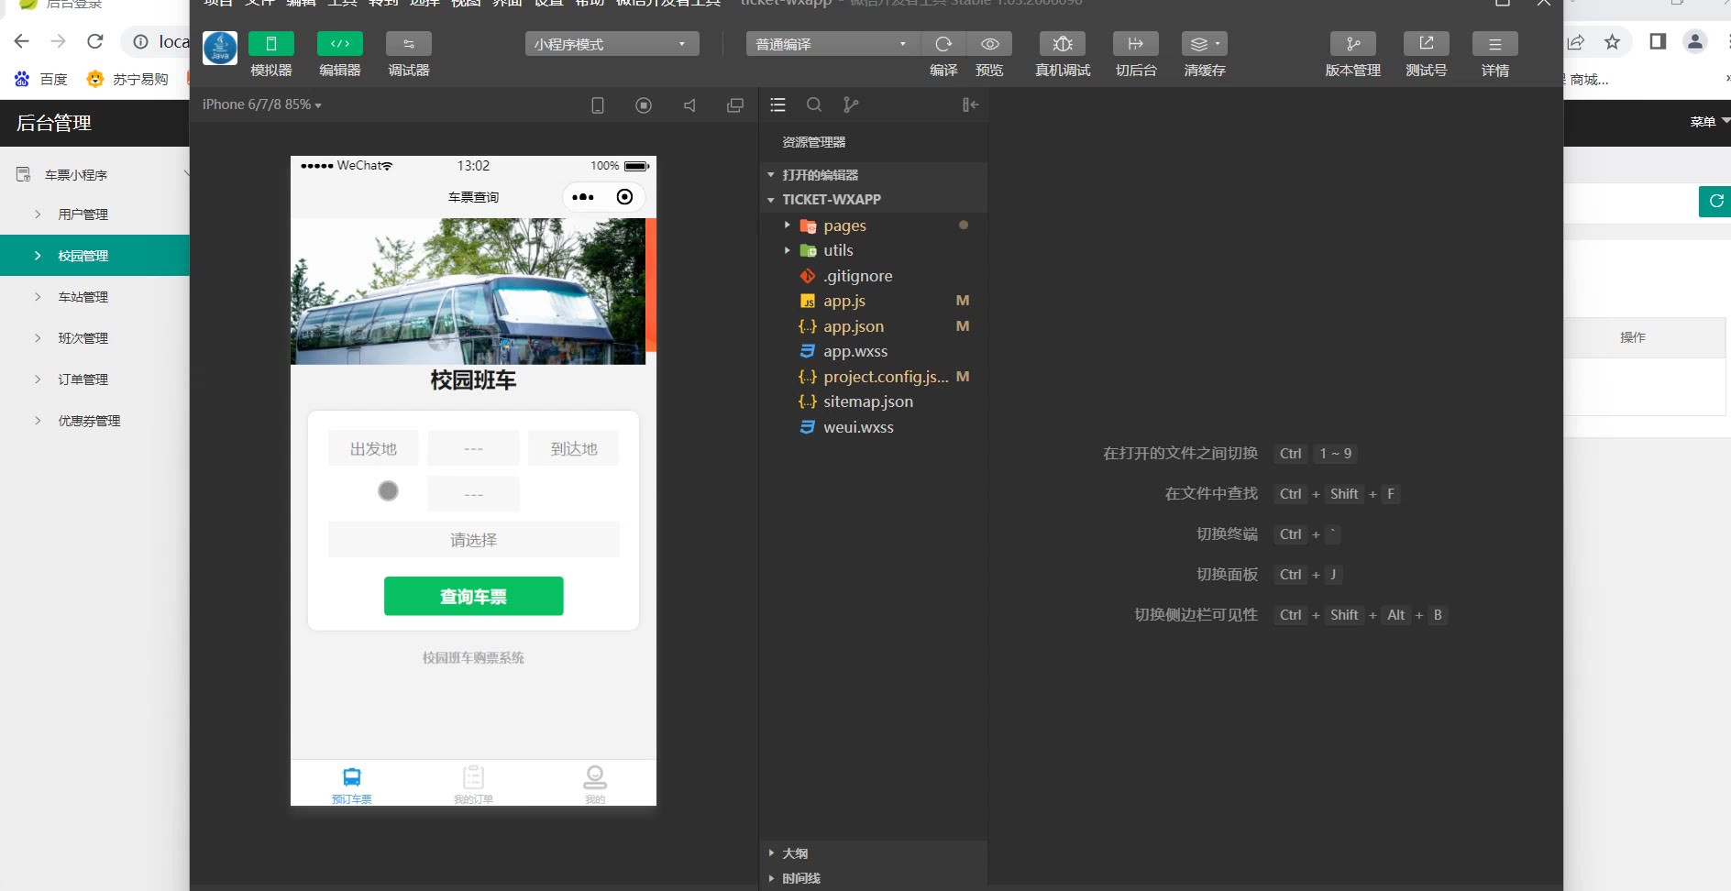Image resolution: width=1731 pixels, height=891 pixels.
Task: Click the compile refresh icon
Action: pyautogui.click(x=943, y=44)
